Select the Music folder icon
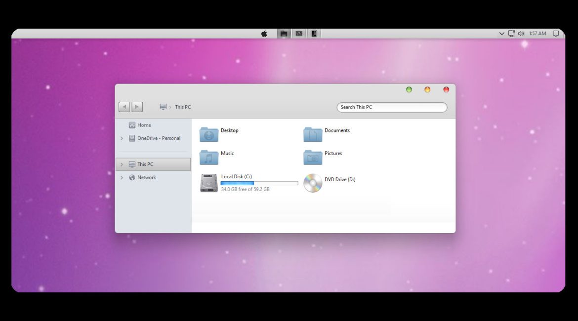 point(209,157)
